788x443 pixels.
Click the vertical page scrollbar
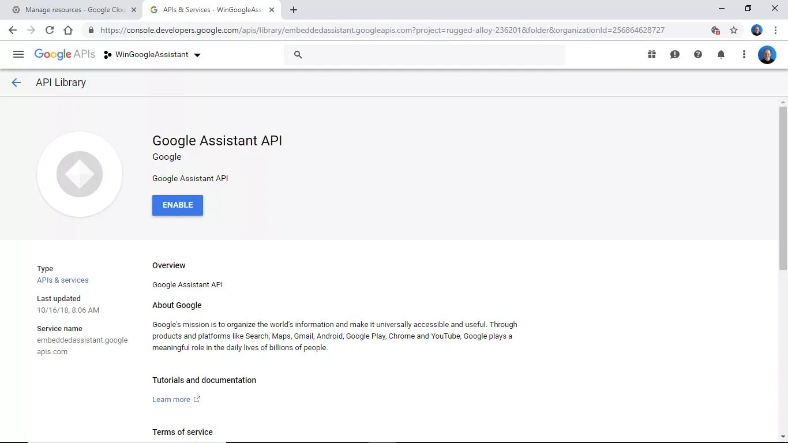[x=783, y=188]
